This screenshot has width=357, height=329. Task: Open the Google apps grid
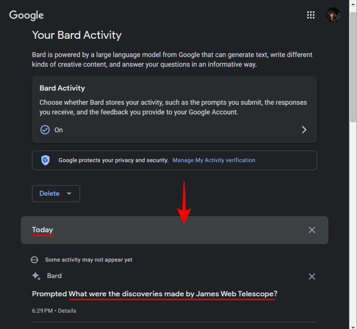point(311,15)
